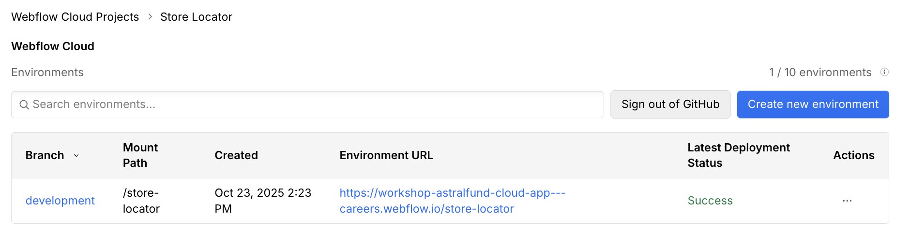Go to Webflow Cloud Projects breadcrumb

[x=75, y=17]
